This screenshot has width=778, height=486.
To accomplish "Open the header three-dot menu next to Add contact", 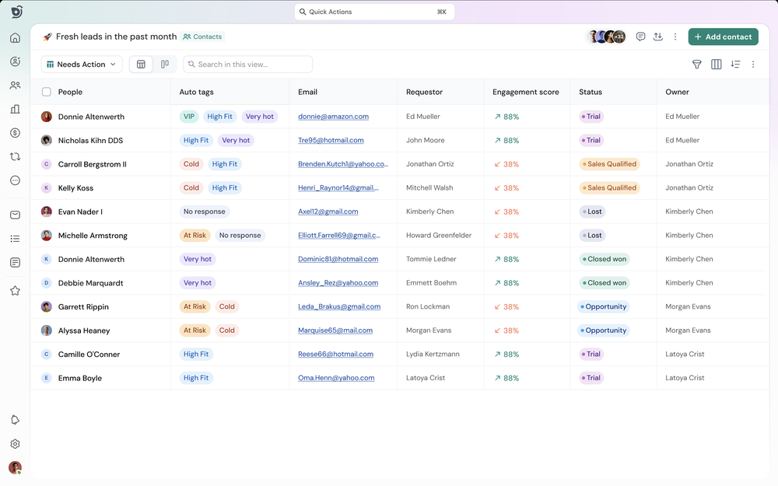I will [x=675, y=37].
